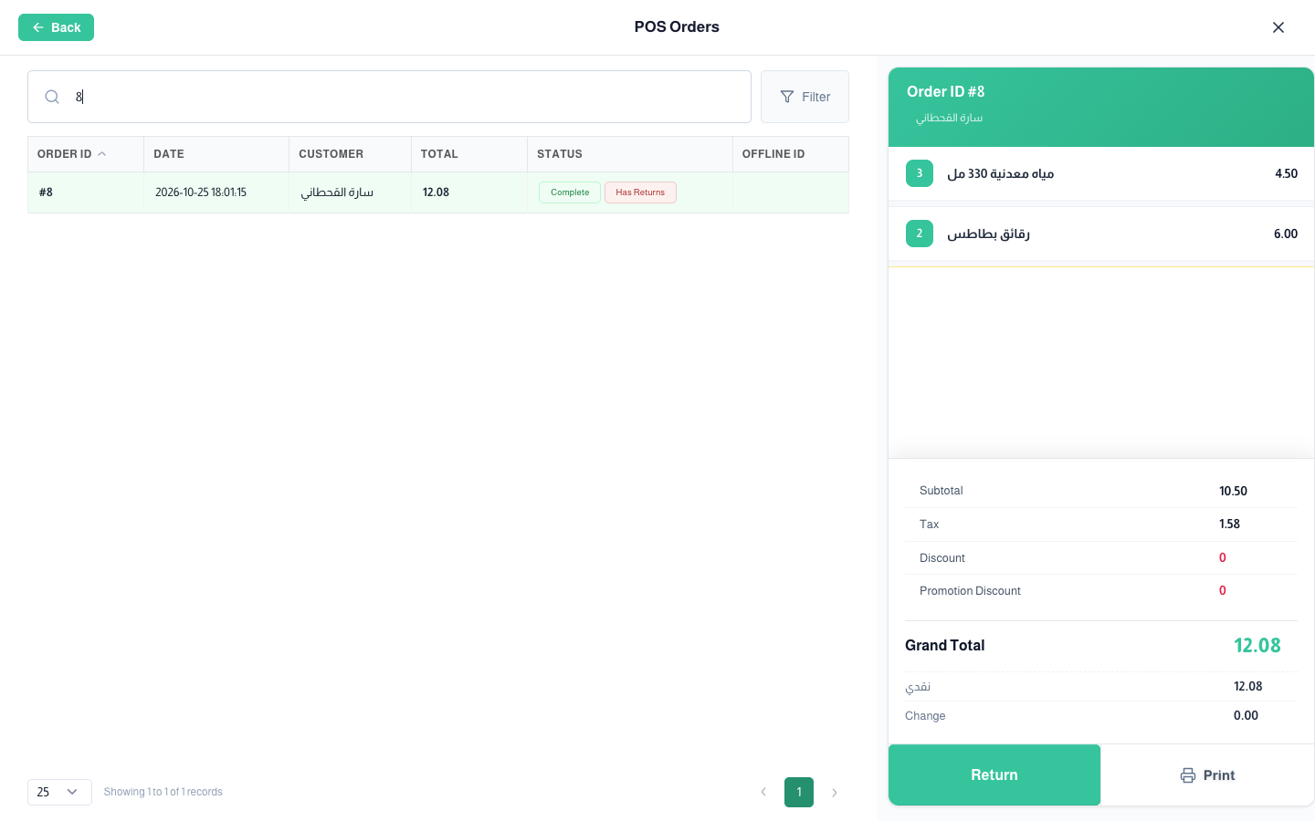Click item مياه معدنية 330 مل
Viewport: 1315px width, 821px height.
click(1001, 173)
